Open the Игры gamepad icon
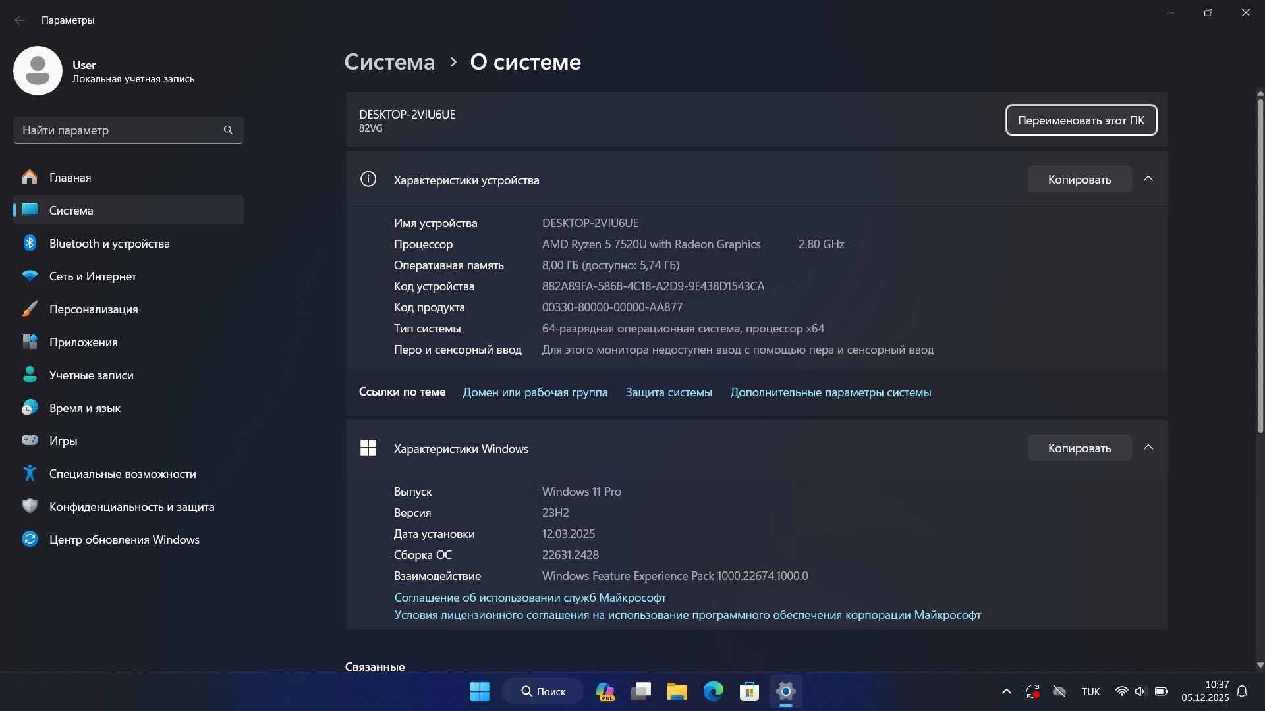 click(x=30, y=440)
